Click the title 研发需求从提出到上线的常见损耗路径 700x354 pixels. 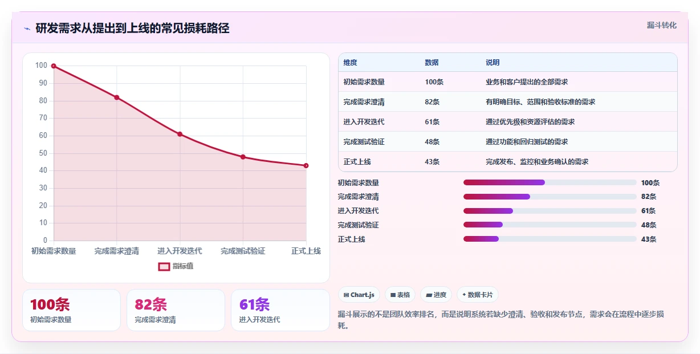coord(132,29)
